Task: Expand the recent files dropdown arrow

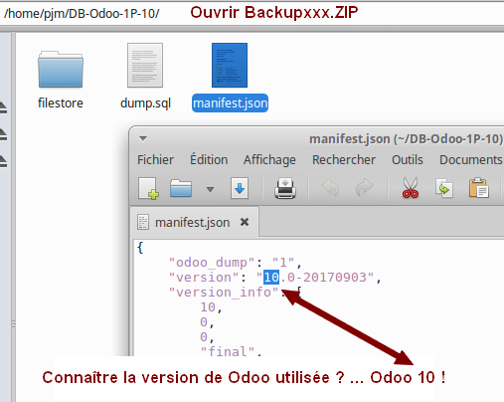Action: coord(210,189)
